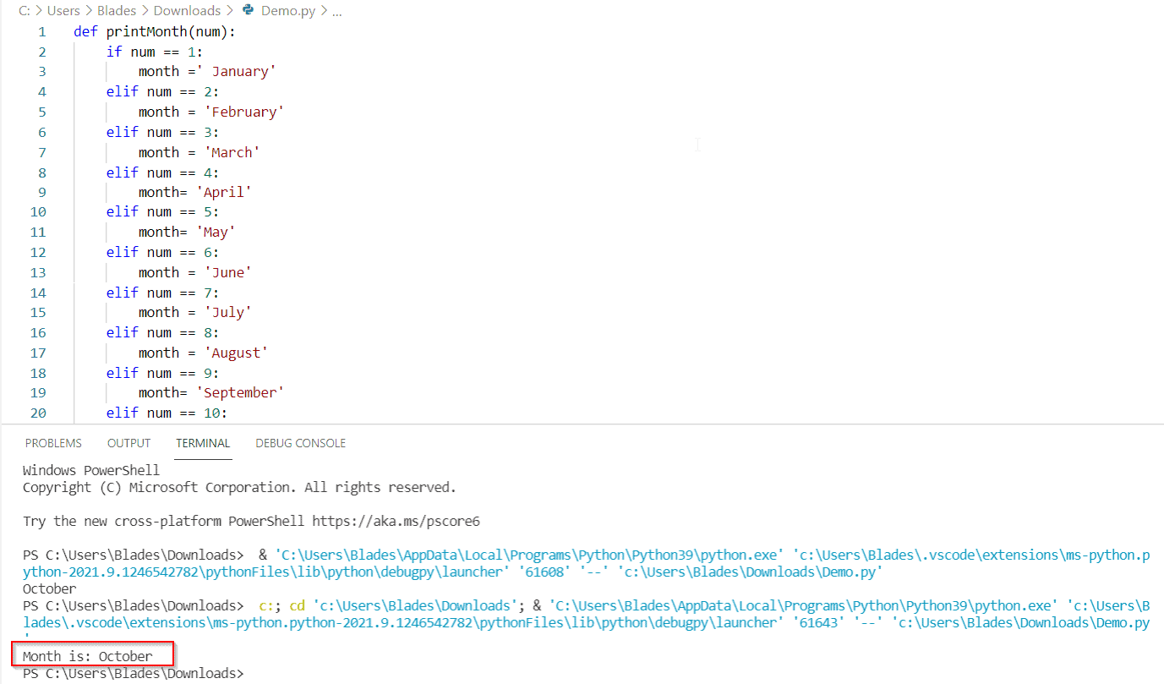Click the Copyright Microsoft Corporation line
This screenshot has height=684, width=1164.
click(x=239, y=488)
